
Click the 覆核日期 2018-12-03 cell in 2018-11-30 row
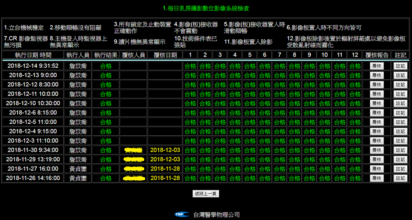(x=165, y=150)
